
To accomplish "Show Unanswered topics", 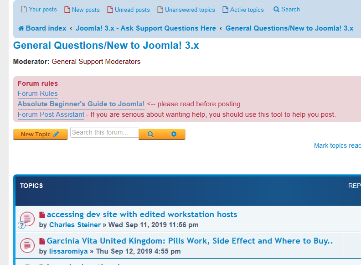I will tap(190, 10).
